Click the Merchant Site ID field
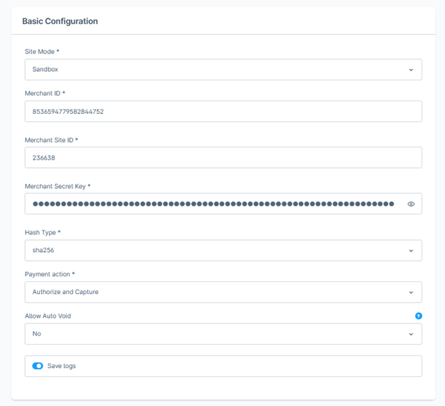Viewport: 445px width, 406px height. tap(223, 157)
